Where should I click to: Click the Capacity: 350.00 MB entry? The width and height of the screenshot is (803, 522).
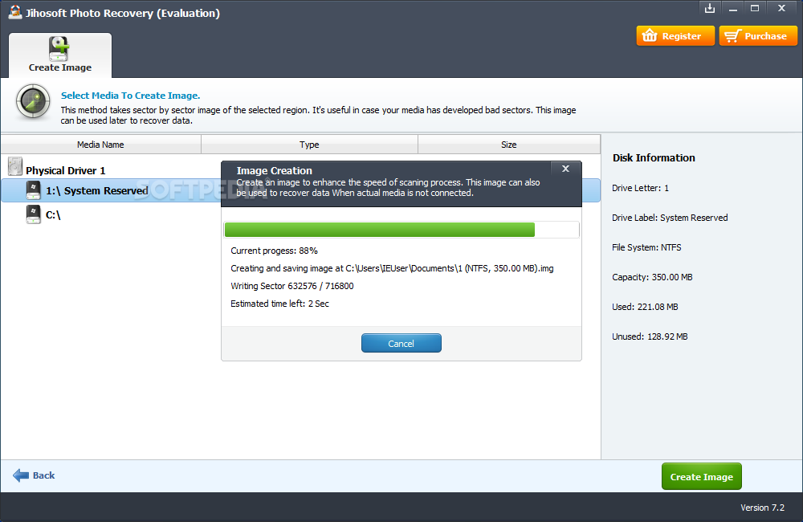[652, 277]
